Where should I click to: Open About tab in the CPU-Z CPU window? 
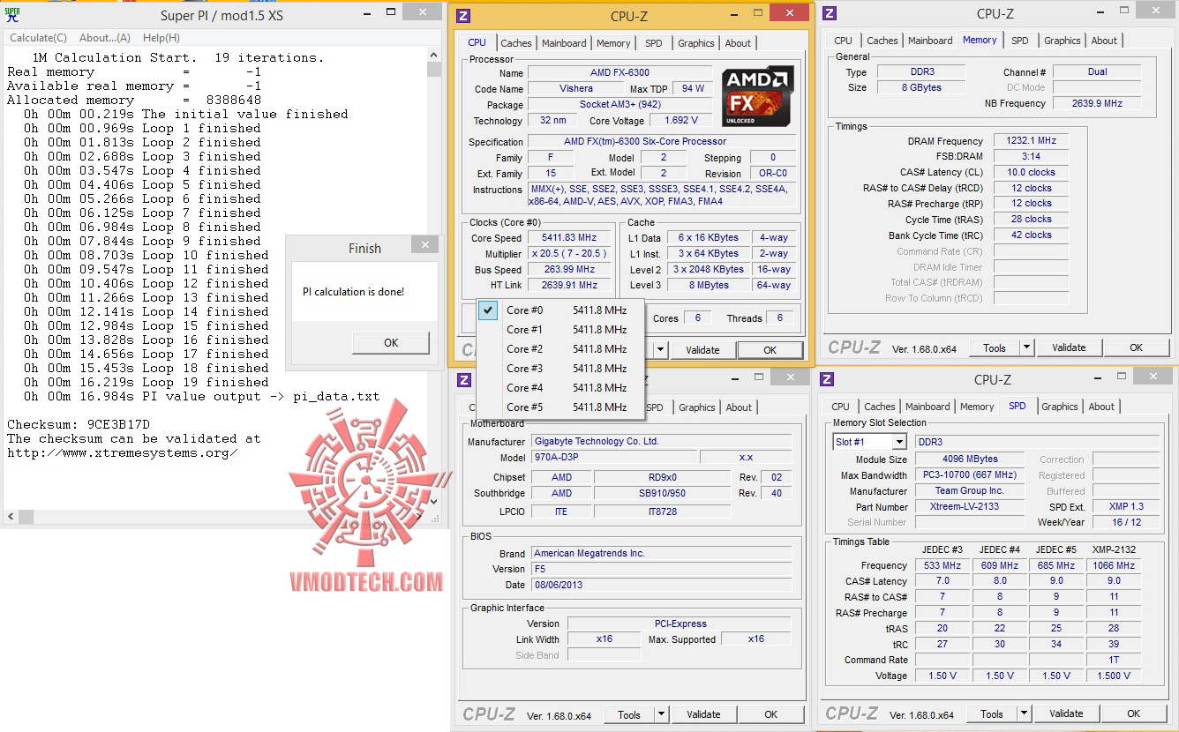(738, 43)
